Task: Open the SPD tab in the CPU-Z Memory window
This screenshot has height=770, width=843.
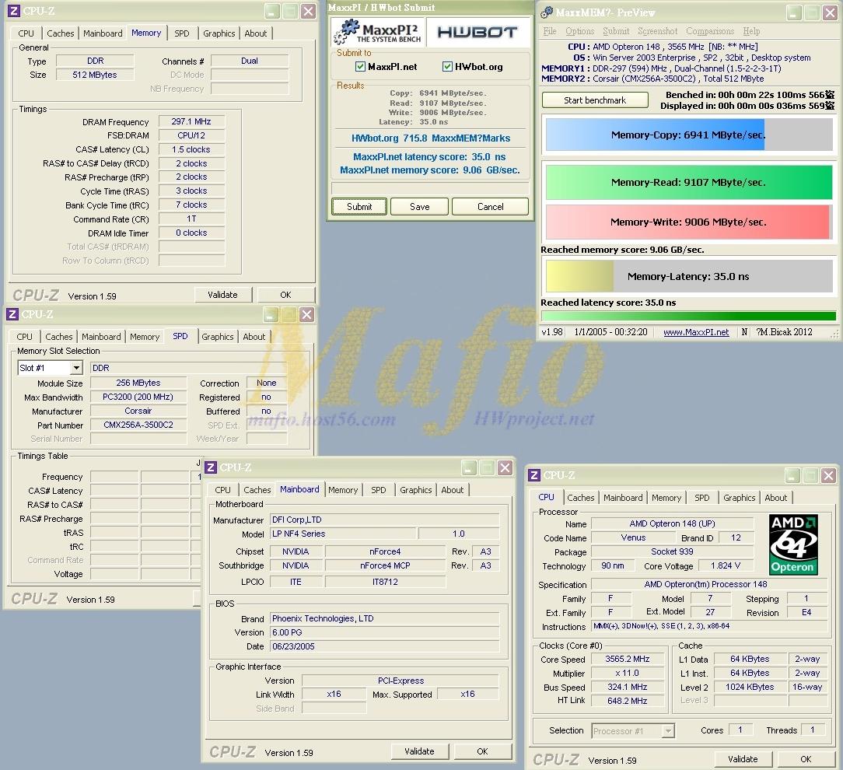Action: pyautogui.click(x=182, y=33)
